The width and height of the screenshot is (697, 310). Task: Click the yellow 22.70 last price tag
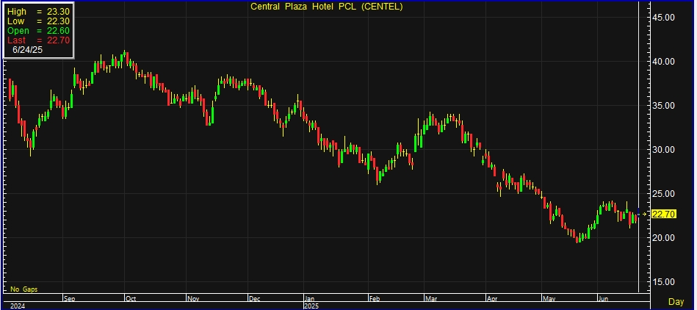point(664,215)
